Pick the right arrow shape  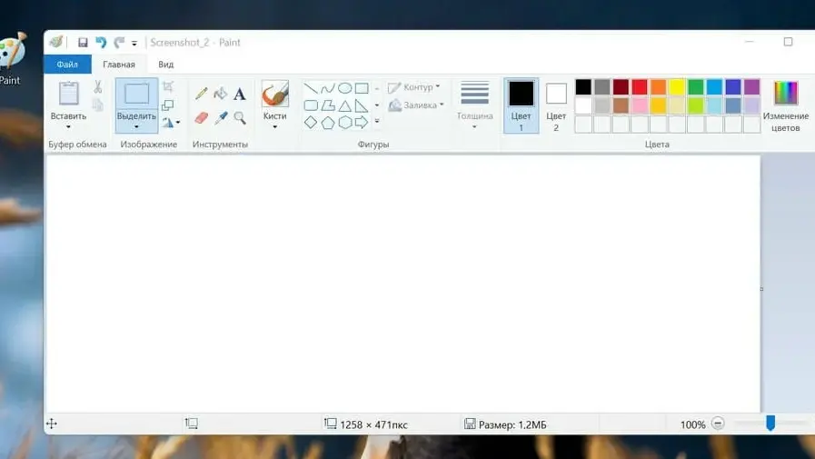pyautogui.click(x=362, y=123)
